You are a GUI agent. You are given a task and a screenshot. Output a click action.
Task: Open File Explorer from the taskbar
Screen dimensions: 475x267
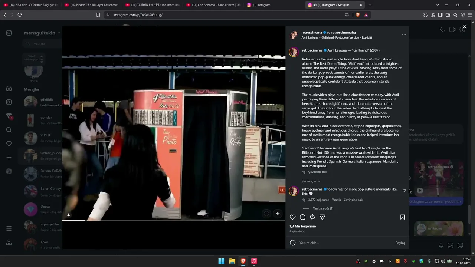[232, 261]
